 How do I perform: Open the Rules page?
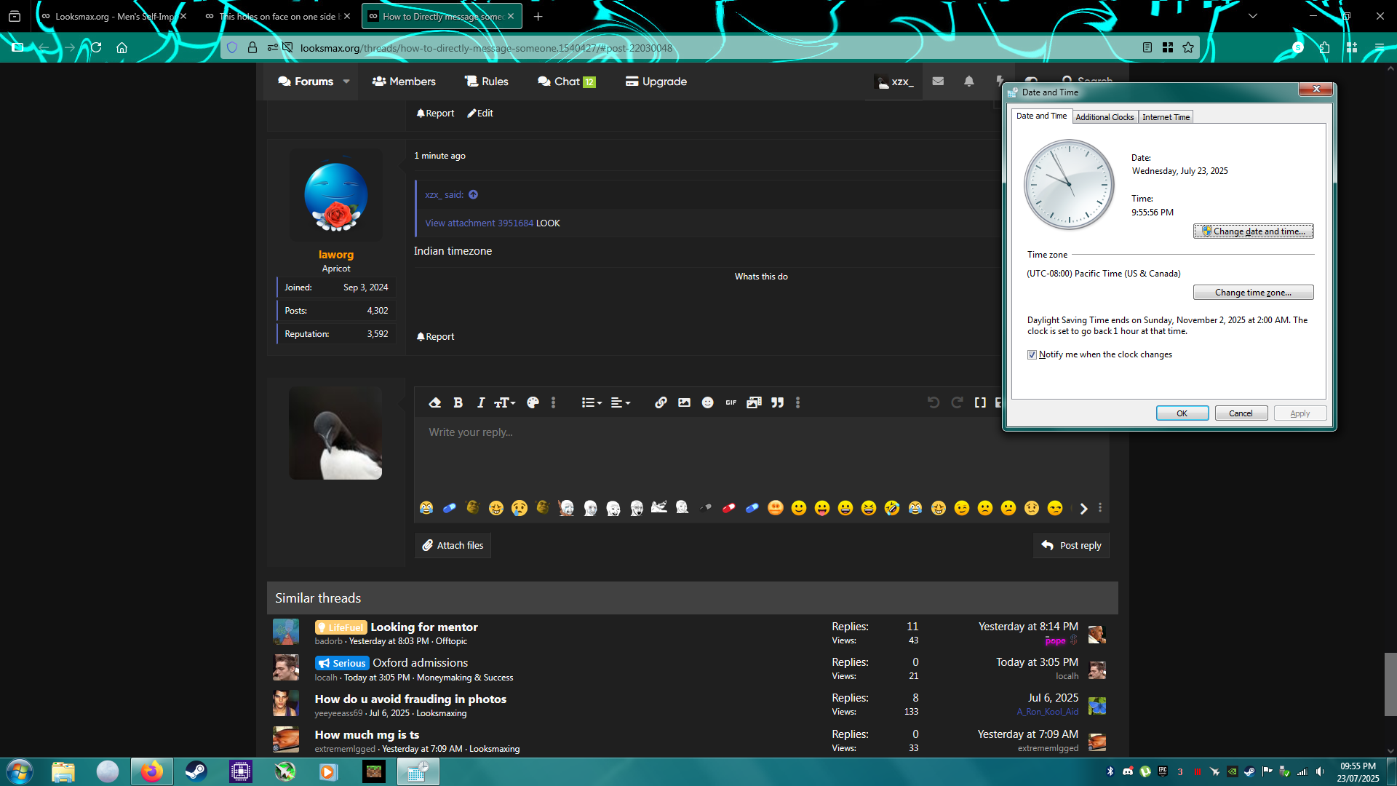[486, 82]
